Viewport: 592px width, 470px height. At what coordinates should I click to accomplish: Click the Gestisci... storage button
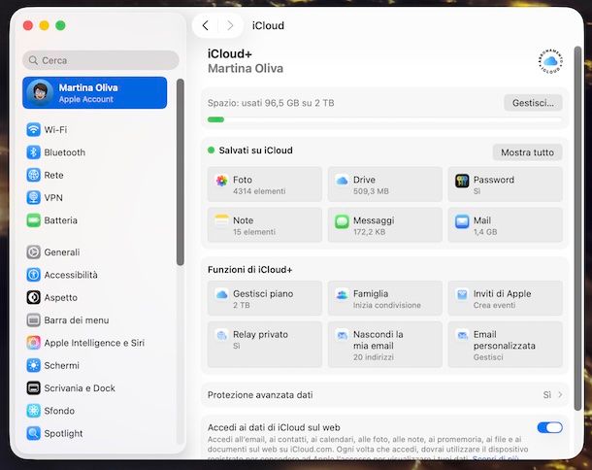533,103
